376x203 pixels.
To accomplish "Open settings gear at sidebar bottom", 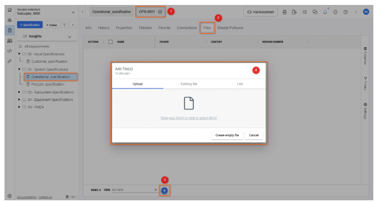I will click(x=9, y=196).
